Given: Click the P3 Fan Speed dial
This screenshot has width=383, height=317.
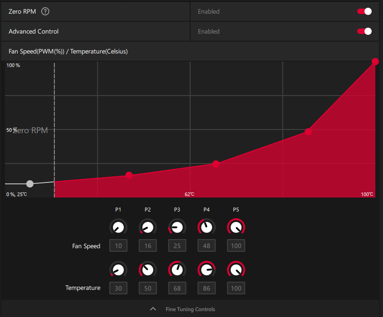Looking at the screenshot, I should tap(177, 227).
